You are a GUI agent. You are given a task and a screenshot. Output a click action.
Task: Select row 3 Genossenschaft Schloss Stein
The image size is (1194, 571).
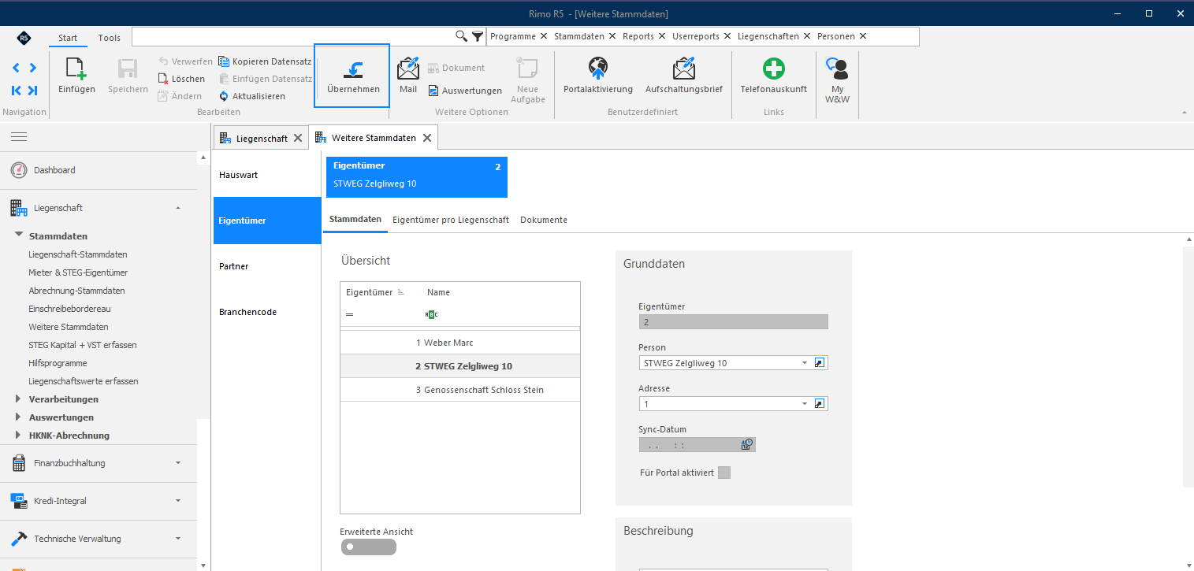[x=460, y=390]
